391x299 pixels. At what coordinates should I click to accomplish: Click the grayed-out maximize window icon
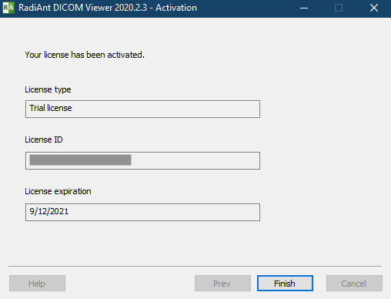(339, 8)
